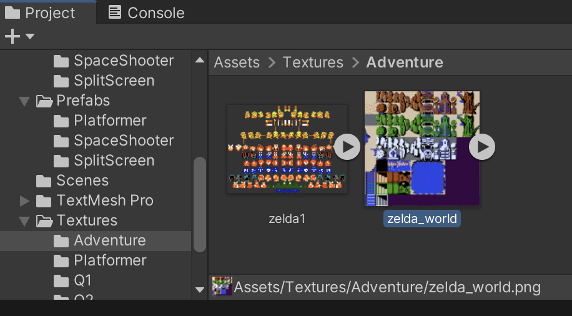Switch to the Console tab
This screenshot has width=572, height=316.
pyautogui.click(x=147, y=12)
